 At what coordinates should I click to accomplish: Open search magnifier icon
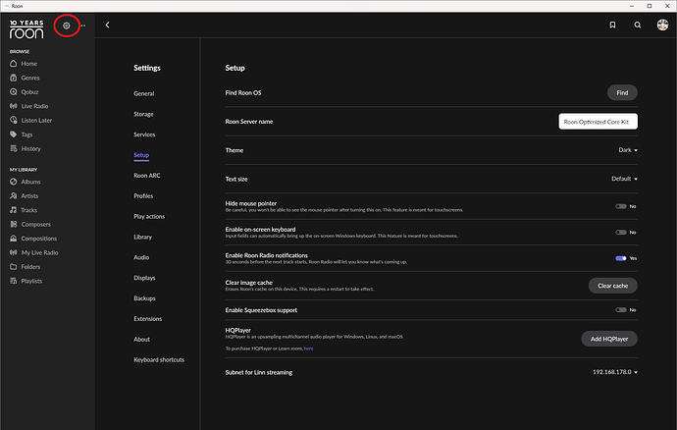[638, 26]
